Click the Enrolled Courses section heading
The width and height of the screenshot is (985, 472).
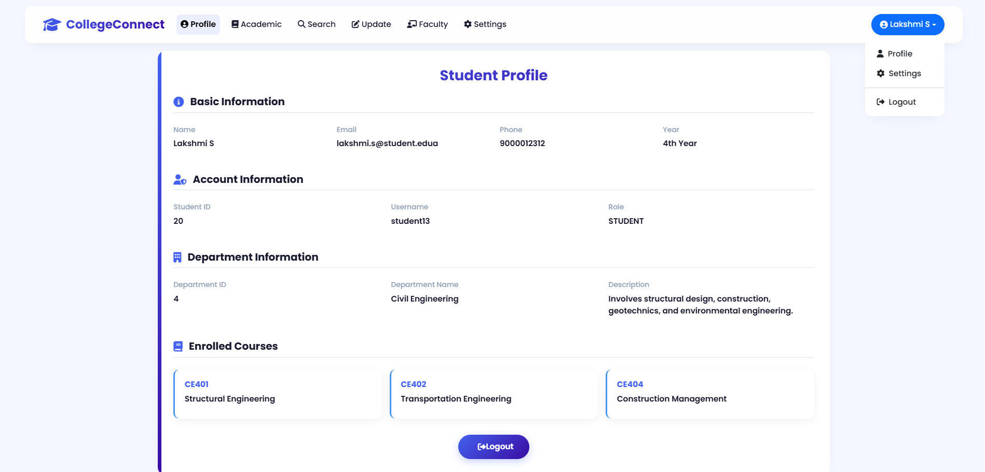[233, 347]
